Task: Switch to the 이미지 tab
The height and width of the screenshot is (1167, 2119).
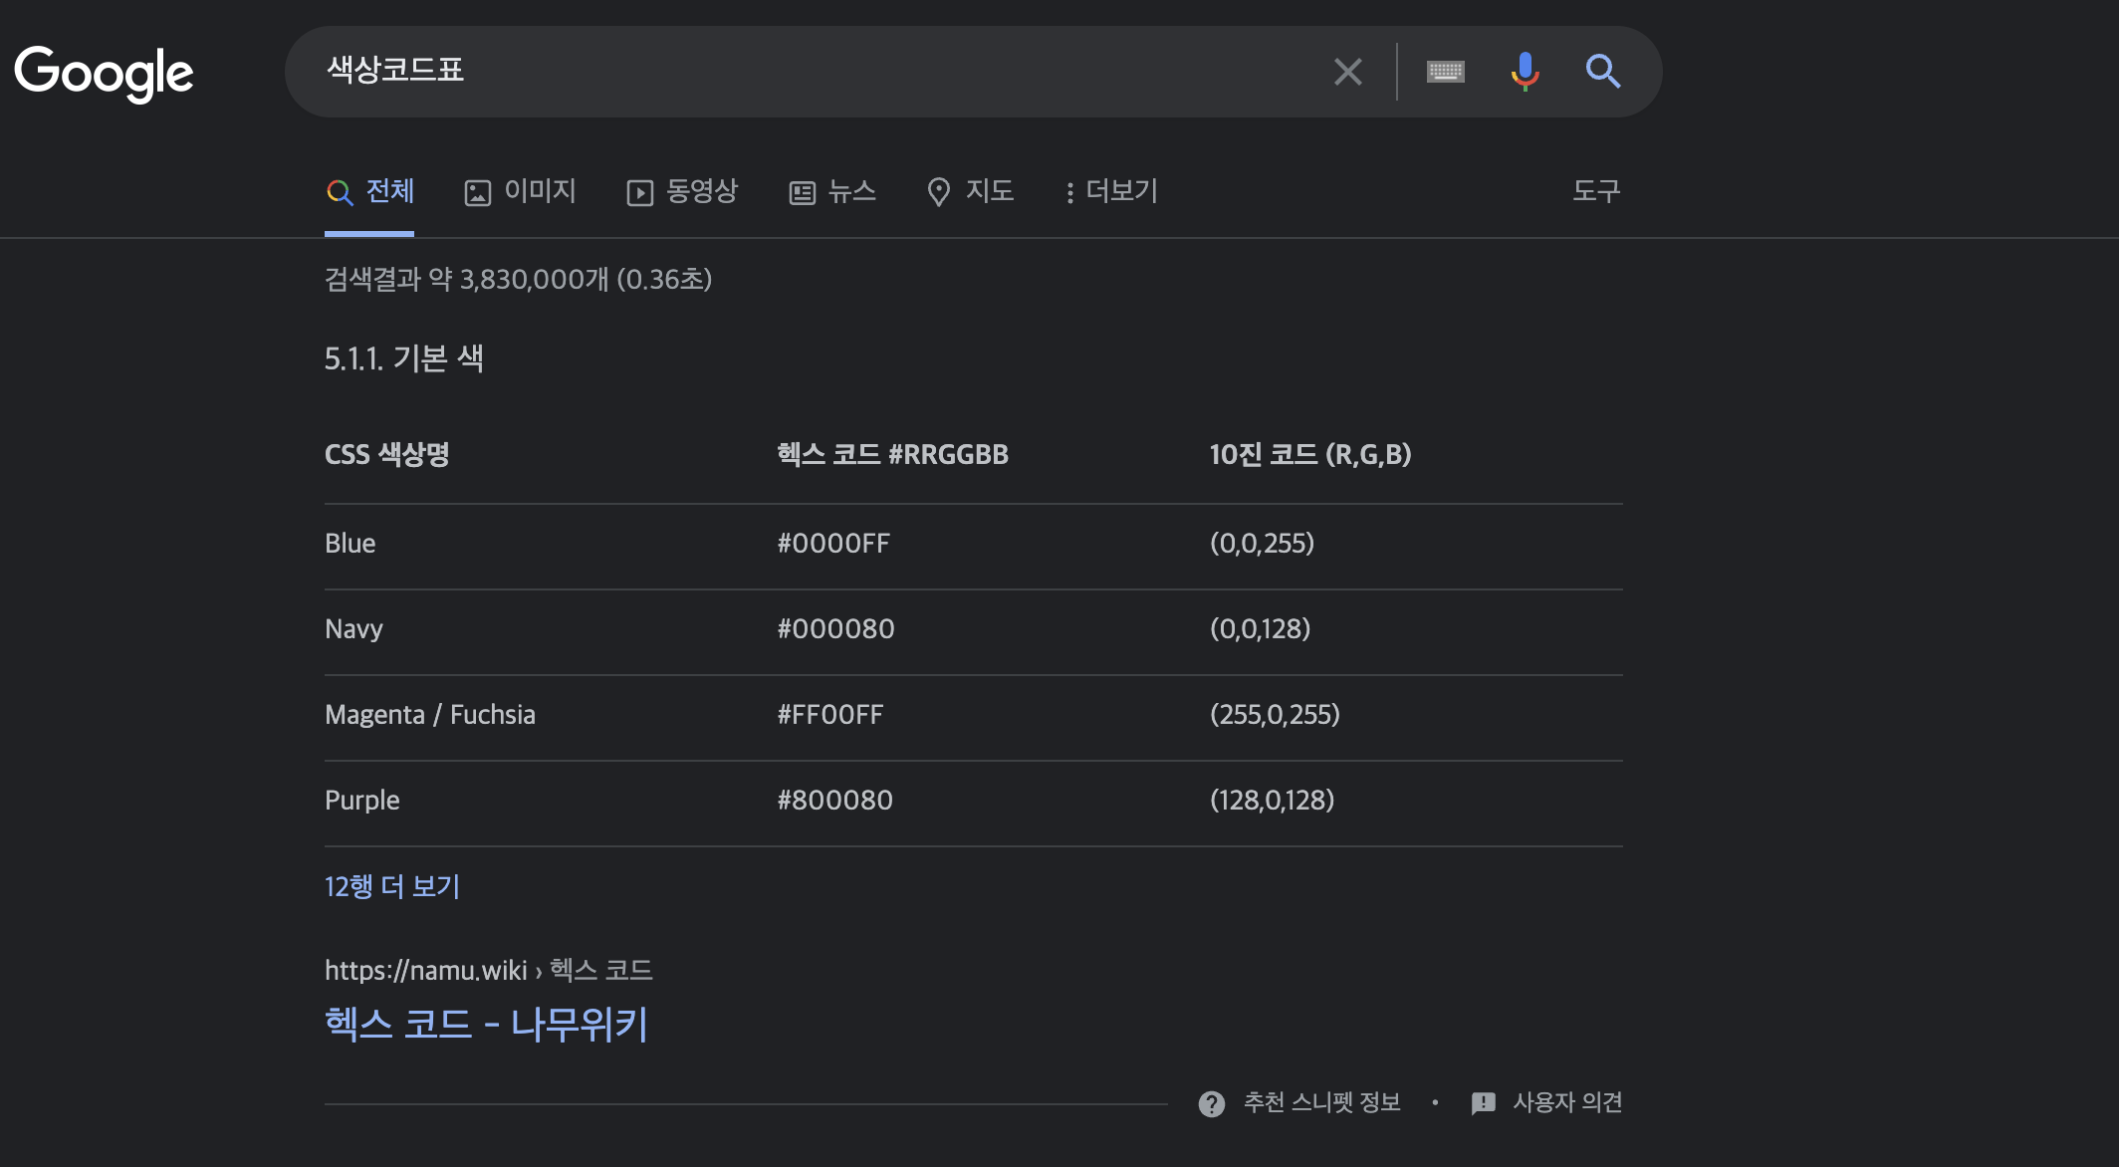Action: (521, 191)
